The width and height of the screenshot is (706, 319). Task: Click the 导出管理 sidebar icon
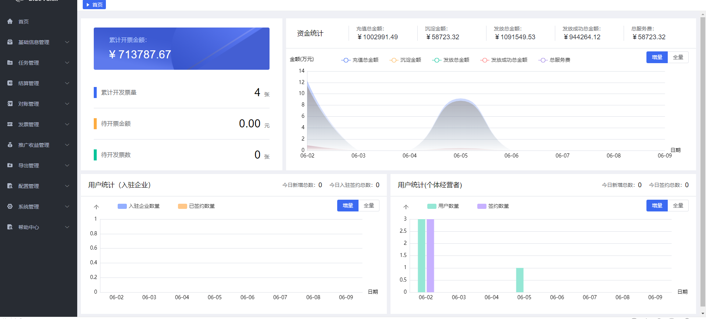[x=10, y=165]
